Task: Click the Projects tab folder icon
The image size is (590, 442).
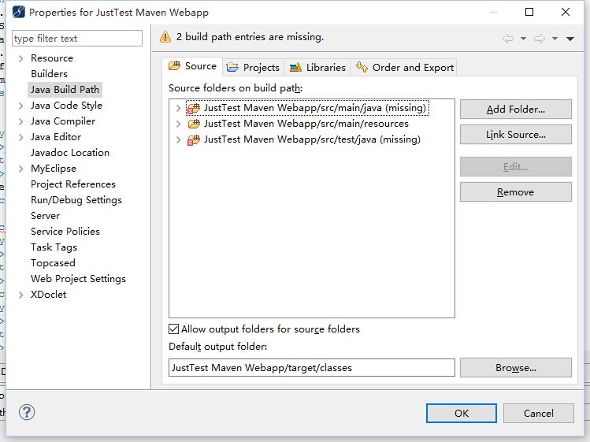Action: point(232,68)
